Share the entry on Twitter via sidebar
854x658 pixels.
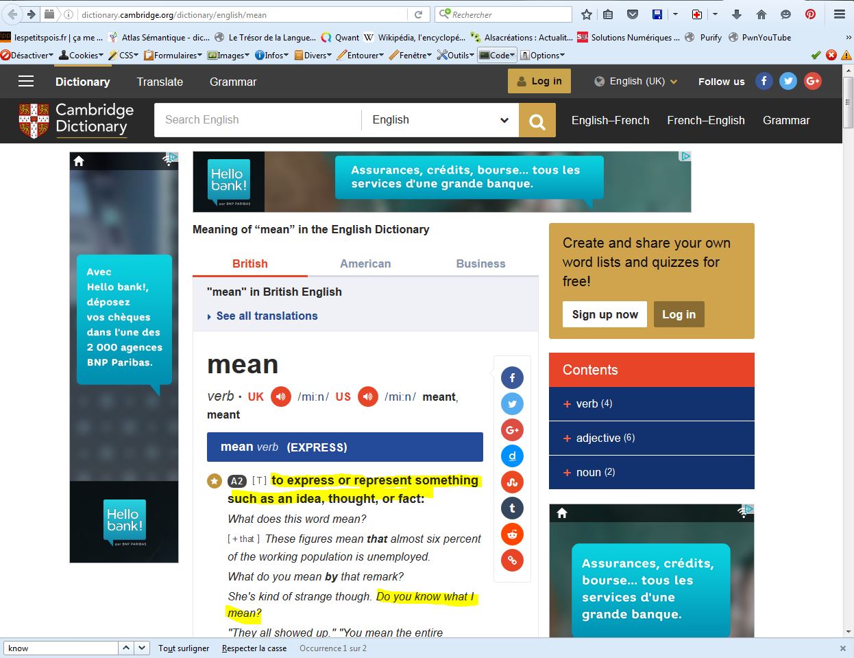pyautogui.click(x=512, y=403)
